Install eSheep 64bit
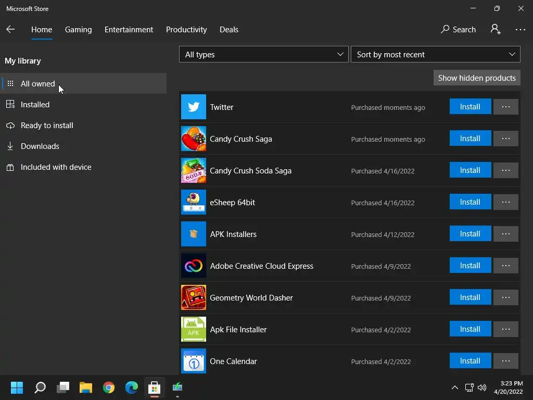The width and height of the screenshot is (533, 400). [x=470, y=202]
